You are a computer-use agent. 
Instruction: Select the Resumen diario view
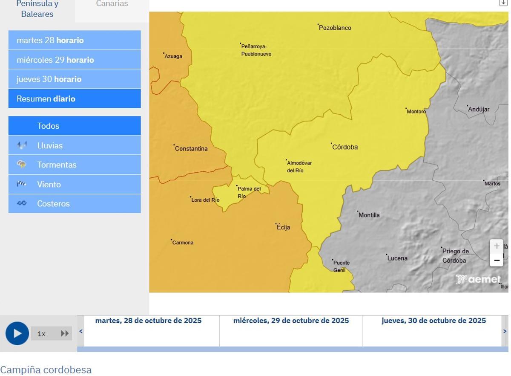click(46, 98)
